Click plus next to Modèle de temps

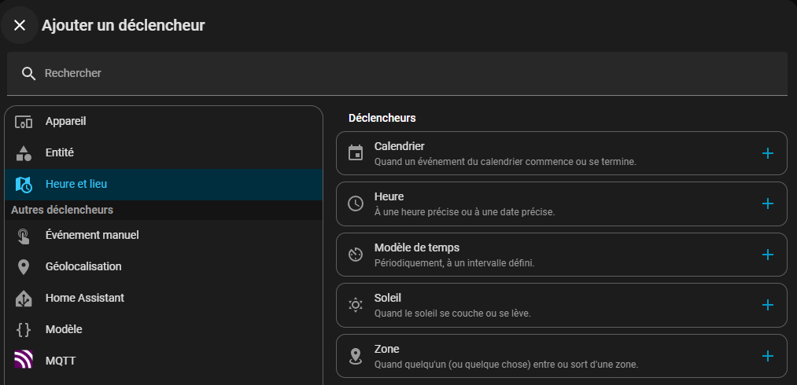pyautogui.click(x=768, y=255)
